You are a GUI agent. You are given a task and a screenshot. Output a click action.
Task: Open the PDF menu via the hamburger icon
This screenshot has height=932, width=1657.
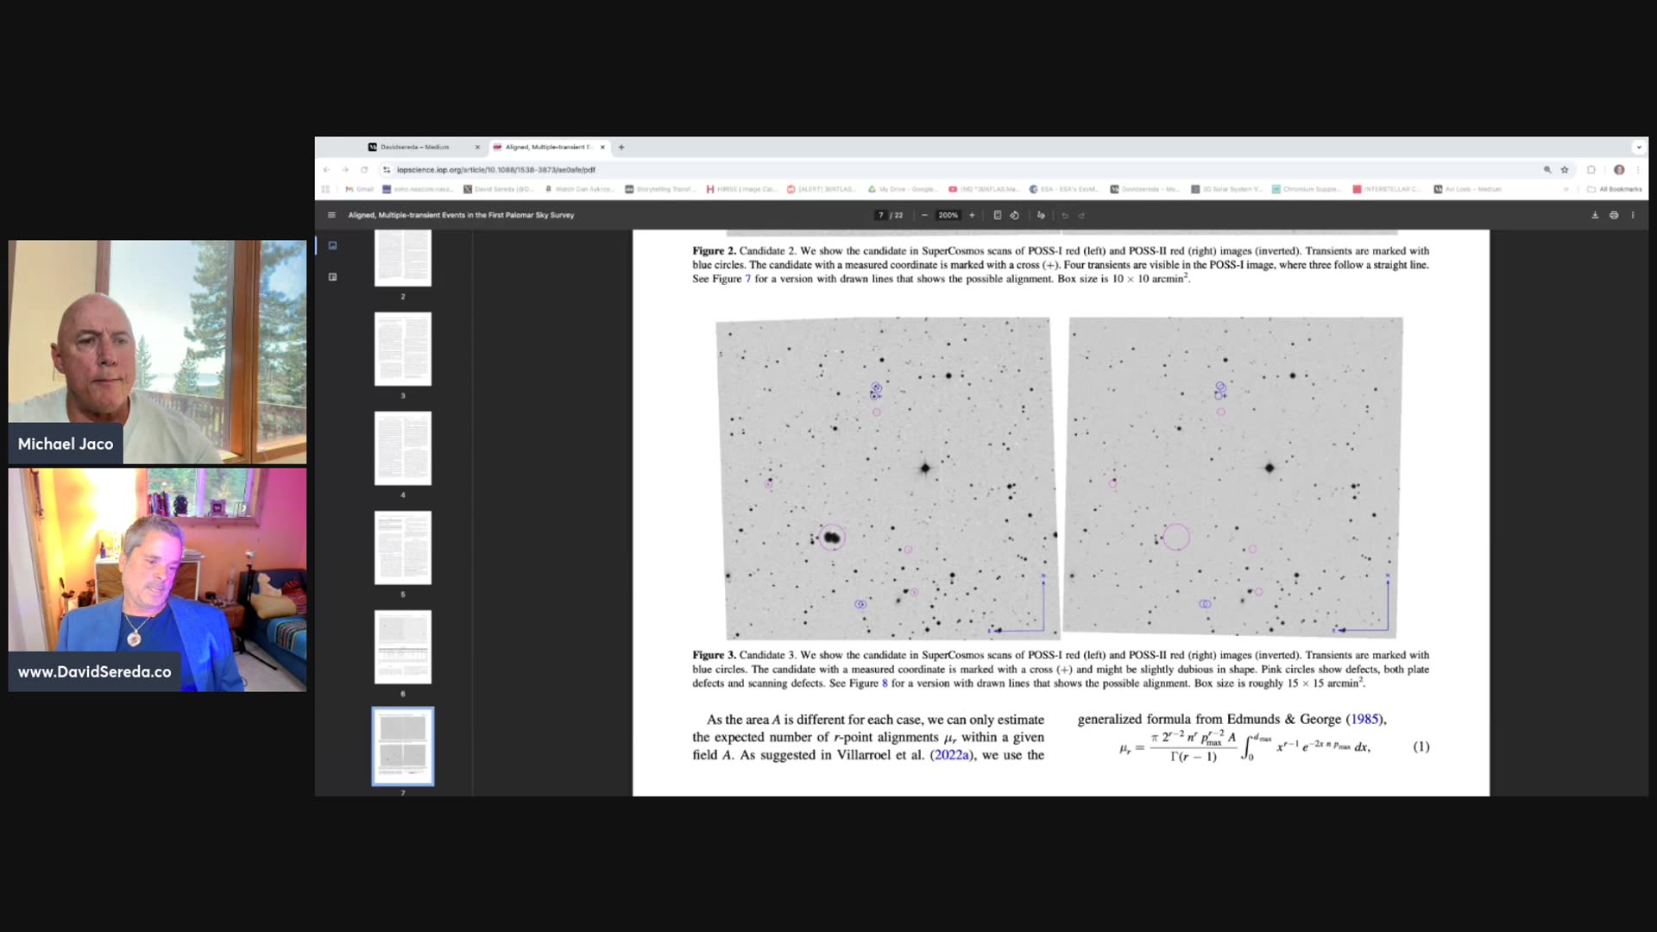click(332, 215)
